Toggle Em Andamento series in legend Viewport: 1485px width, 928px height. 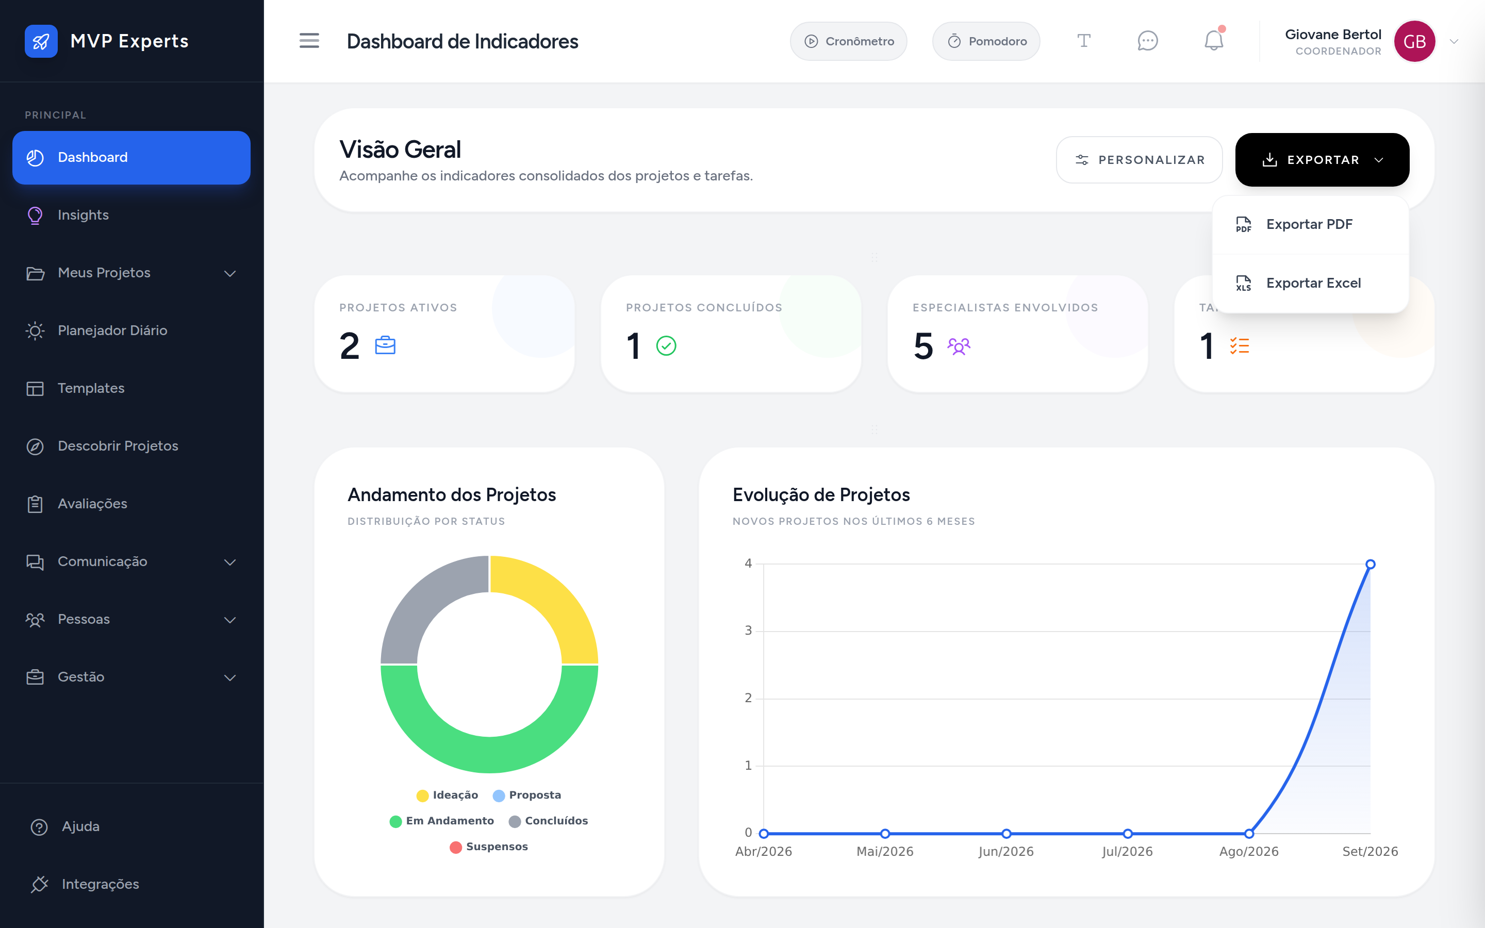[x=442, y=821]
